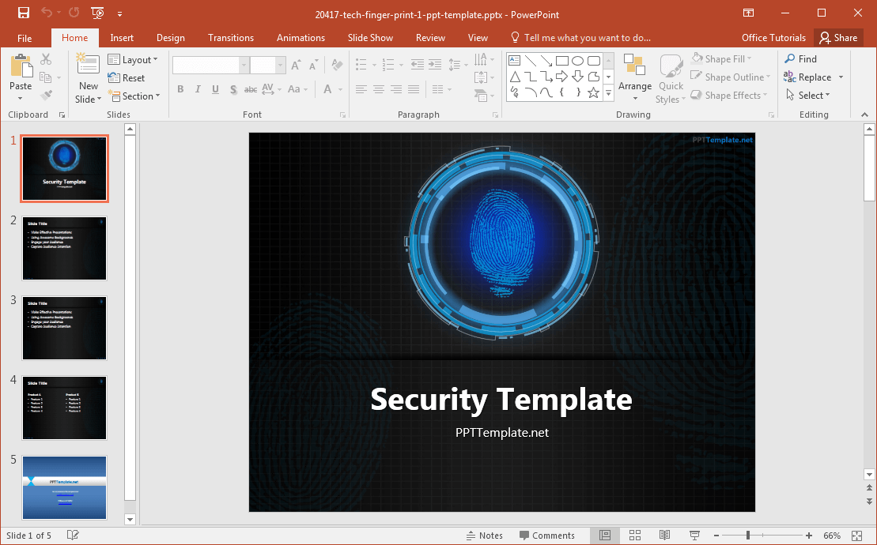Toggle the Notes pane
This screenshot has width=877, height=545.
[x=485, y=535]
